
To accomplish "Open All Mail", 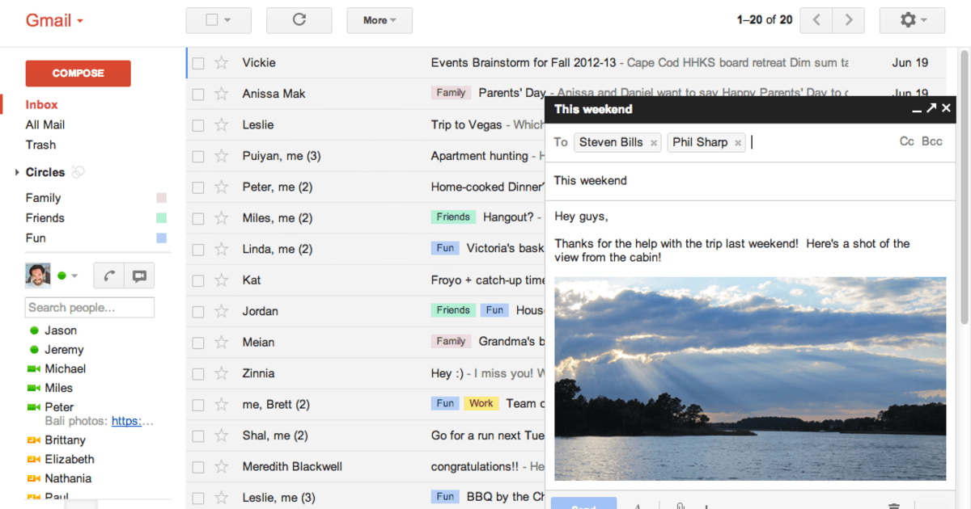I will point(45,124).
